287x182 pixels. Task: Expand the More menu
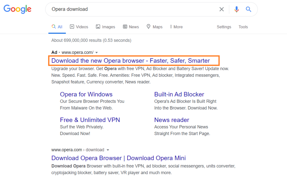pos(176,27)
